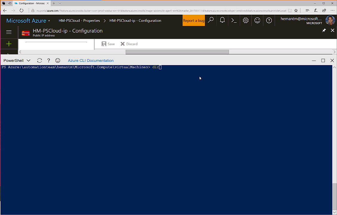Refresh the browser page
The image size is (337, 215).
tap(21, 10)
